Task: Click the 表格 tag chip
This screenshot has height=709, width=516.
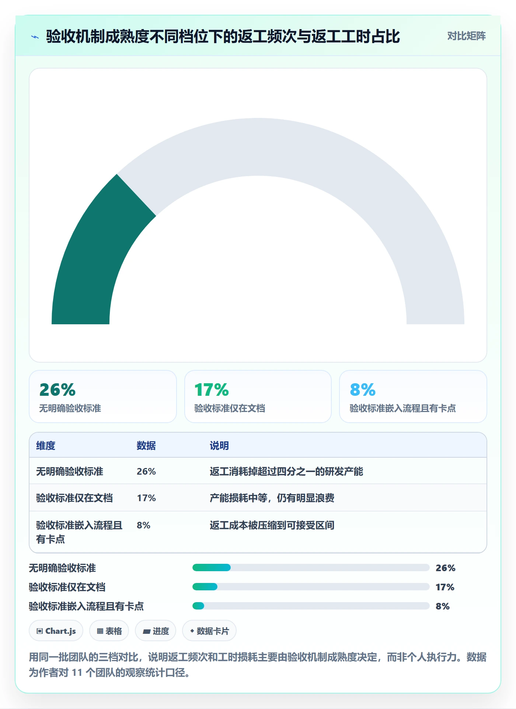Action: 109,631
